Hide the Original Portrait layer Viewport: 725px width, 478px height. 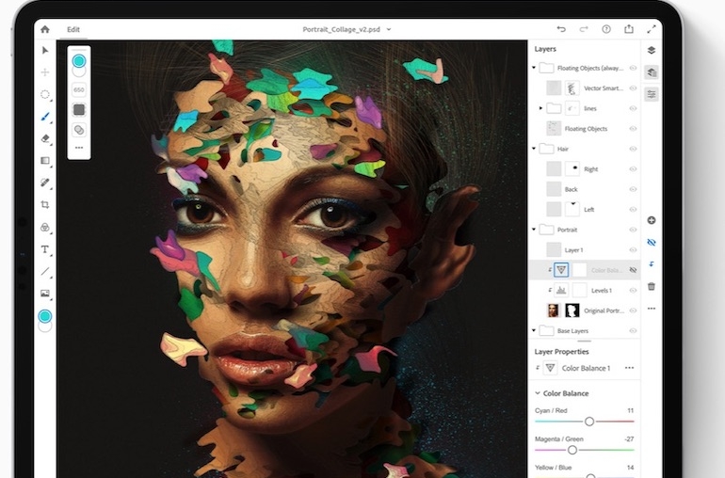coord(633,311)
